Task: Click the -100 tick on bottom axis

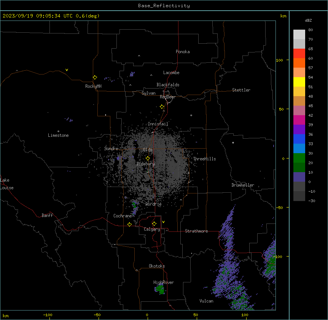Action: 48,315
